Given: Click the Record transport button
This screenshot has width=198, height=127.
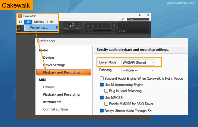Looking at the screenshot, I should click(114, 26).
